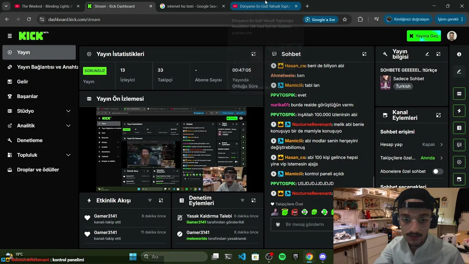Expand the Analitik sidebar section
Viewport: 469px width, 264px height.
(x=68, y=126)
